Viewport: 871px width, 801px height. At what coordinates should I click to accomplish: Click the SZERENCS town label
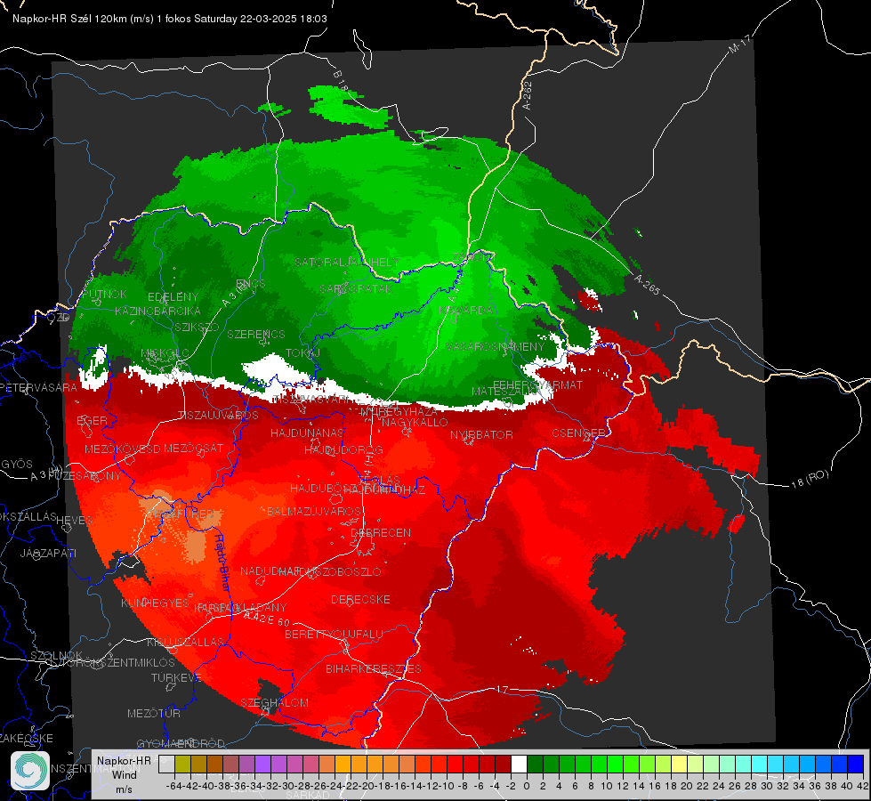coord(256,334)
